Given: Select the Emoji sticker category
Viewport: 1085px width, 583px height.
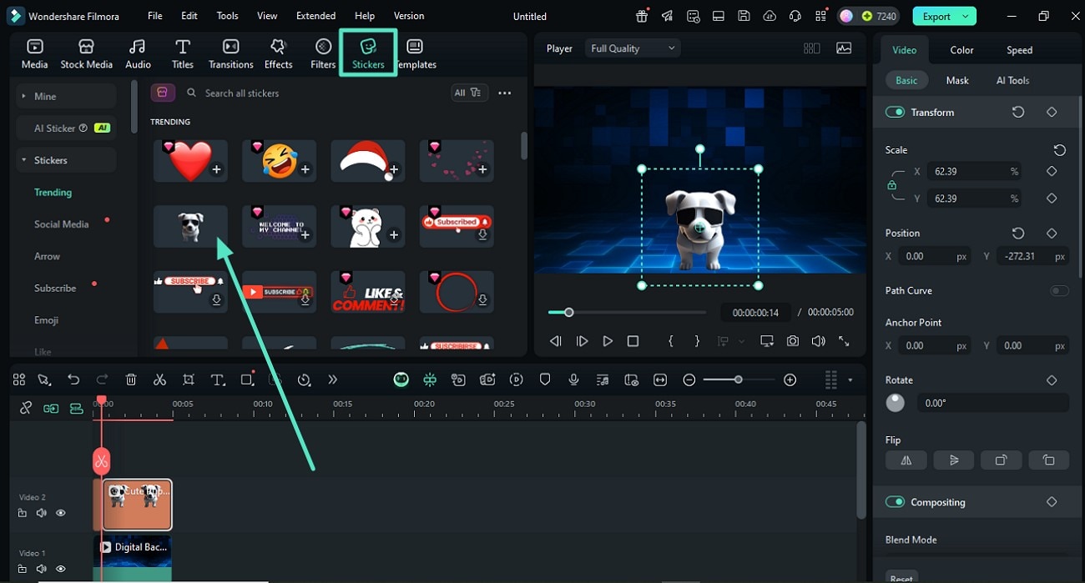Looking at the screenshot, I should pyautogui.click(x=47, y=320).
